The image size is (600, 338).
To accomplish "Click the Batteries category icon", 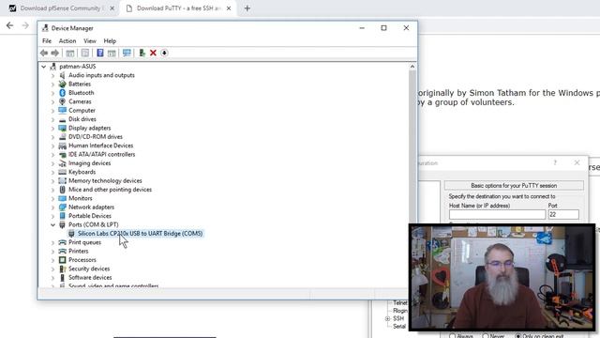I will tap(63, 84).
